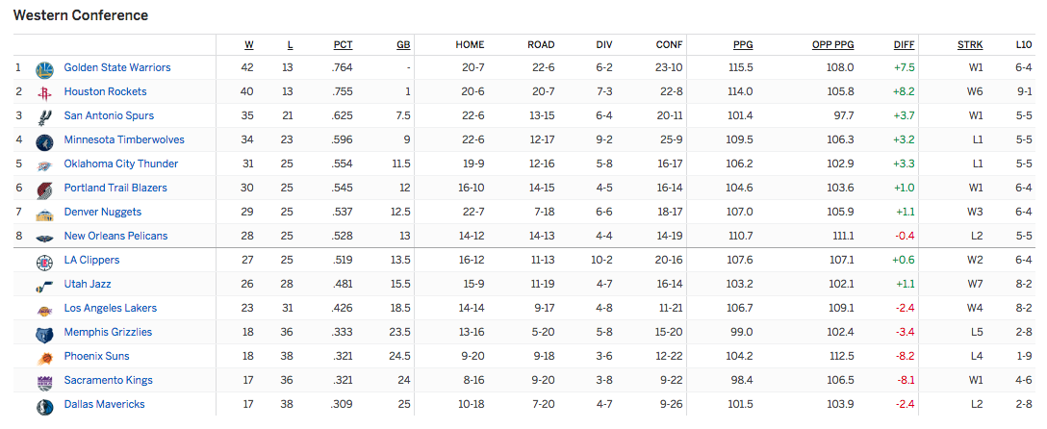Click the Sacramento Kings logo icon
Image resolution: width=1047 pixels, height=429 pixels.
click(x=44, y=380)
